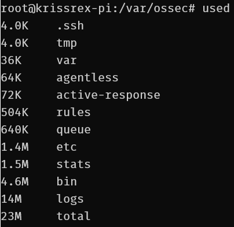Click the var directory name
Image resolution: width=234 pixels, height=227 pixels.
[x=67, y=61]
